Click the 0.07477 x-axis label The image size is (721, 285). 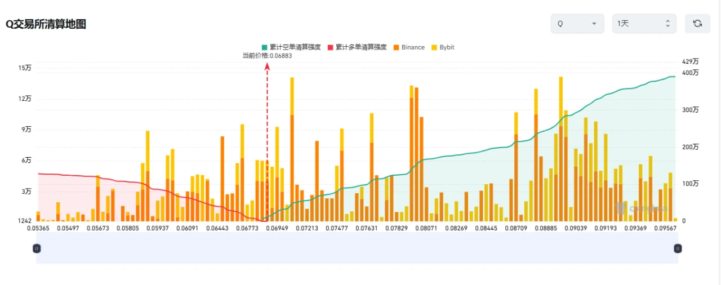(337, 228)
